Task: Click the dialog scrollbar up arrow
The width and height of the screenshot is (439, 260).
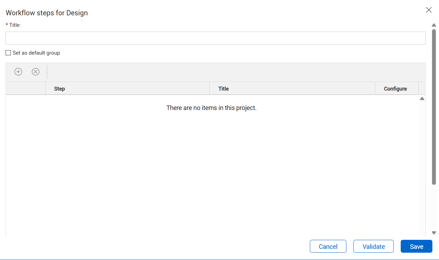Action: [x=434, y=25]
